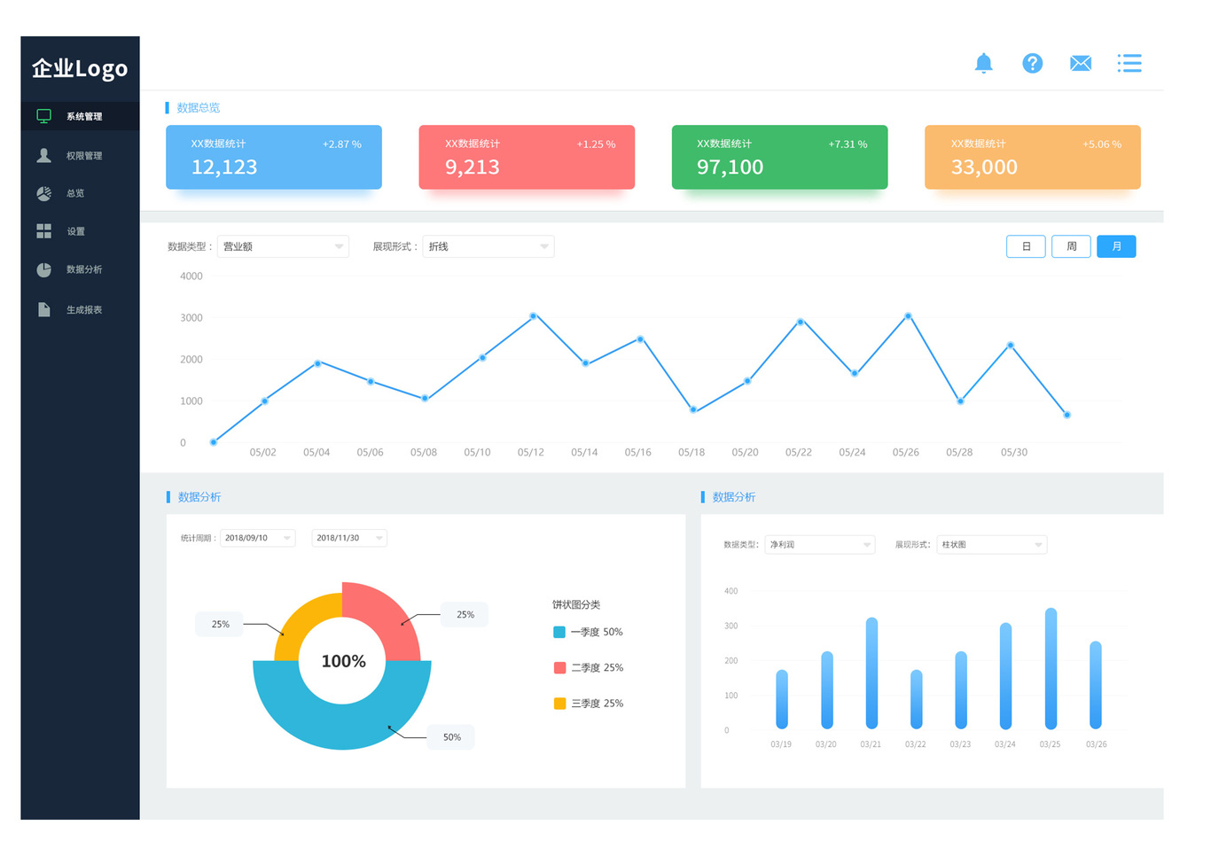The height and width of the screenshot is (856, 1211).
Task: Click the user icon beside 权限管理
Action: point(43,155)
